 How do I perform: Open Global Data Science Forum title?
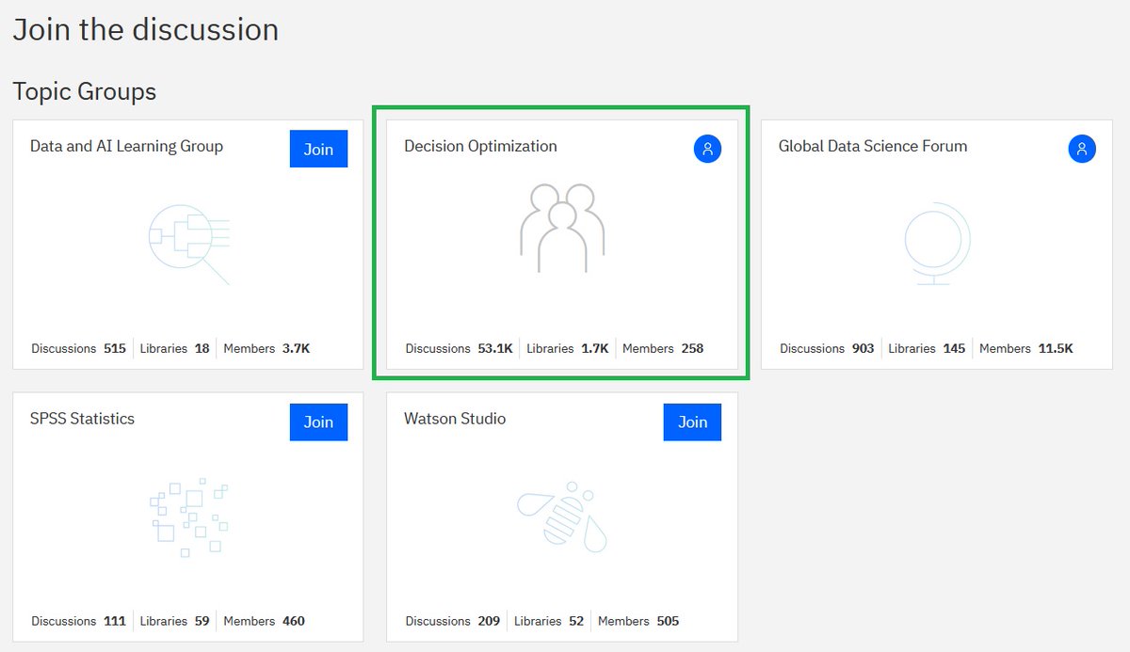click(x=873, y=146)
